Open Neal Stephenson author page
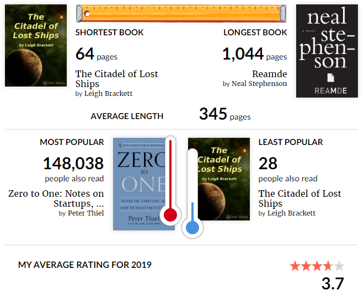 pyautogui.click(x=259, y=84)
